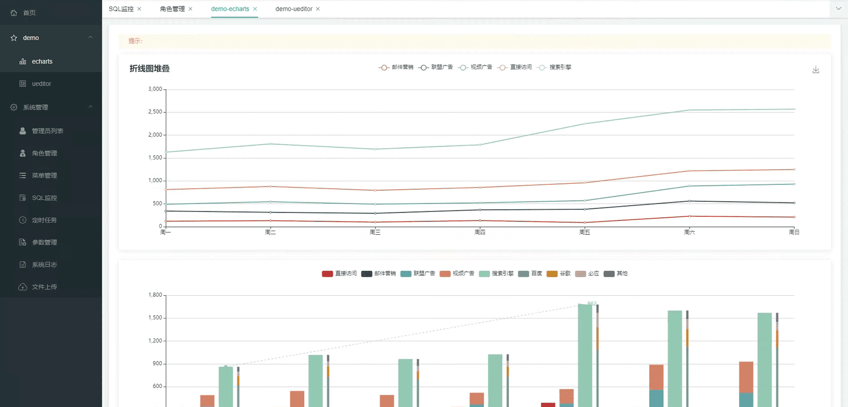Close the SQL监控 tab
848x407 pixels.
click(x=139, y=9)
